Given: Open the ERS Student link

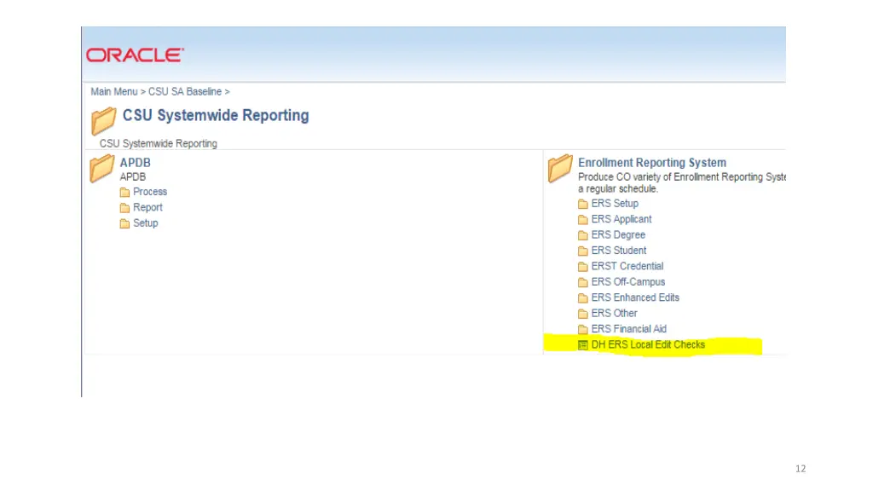Looking at the screenshot, I should [619, 251].
